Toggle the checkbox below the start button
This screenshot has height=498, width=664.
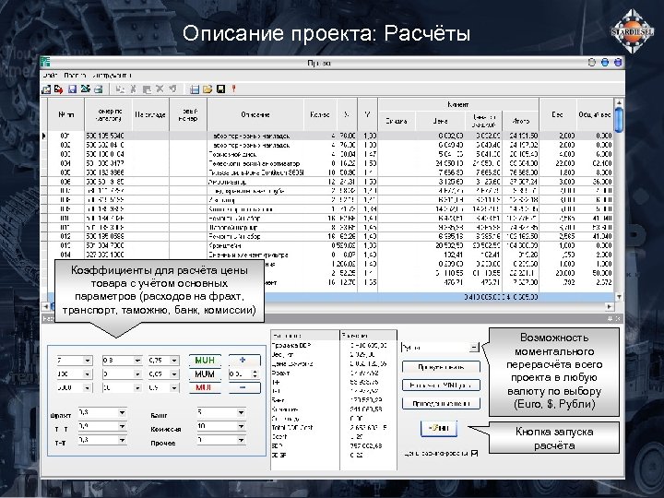click(474, 454)
